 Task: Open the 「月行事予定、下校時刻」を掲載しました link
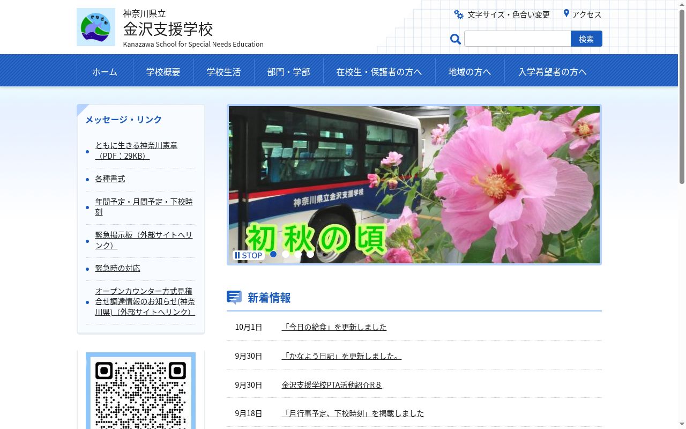pos(353,413)
